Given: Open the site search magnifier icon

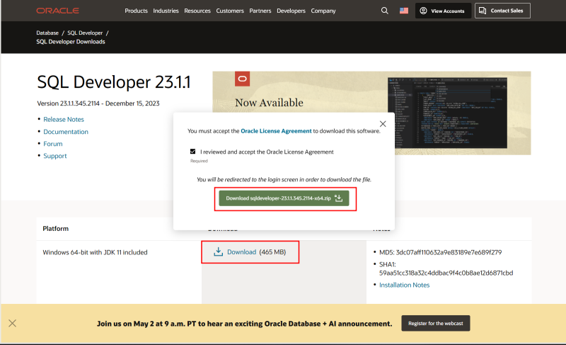Looking at the screenshot, I should point(385,11).
